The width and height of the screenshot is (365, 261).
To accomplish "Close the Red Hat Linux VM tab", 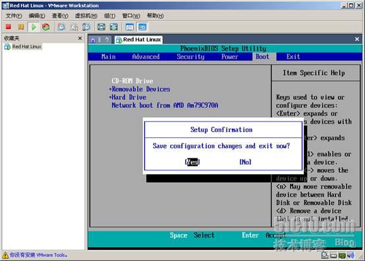I will [x=357, y=39].
